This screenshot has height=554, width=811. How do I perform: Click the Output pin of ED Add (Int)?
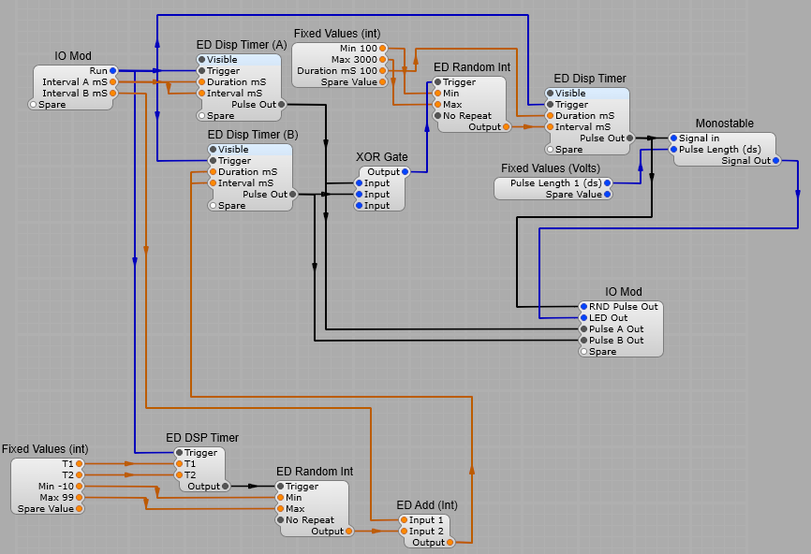[449, 542]
